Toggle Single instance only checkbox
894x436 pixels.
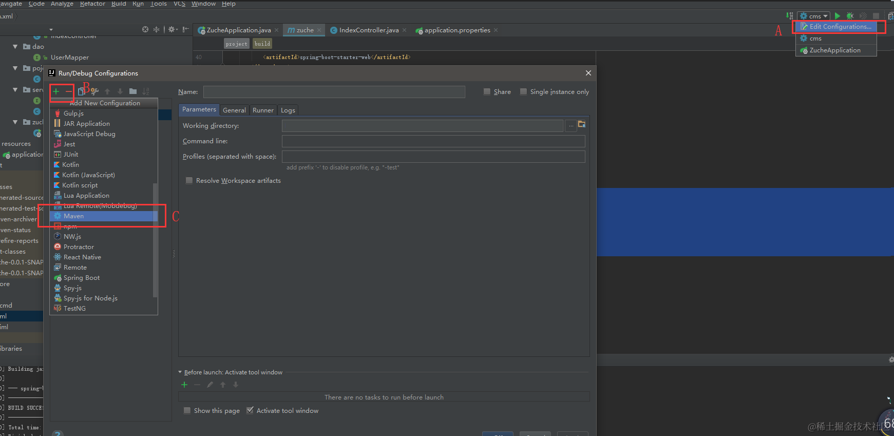click(x=523, y=92)
